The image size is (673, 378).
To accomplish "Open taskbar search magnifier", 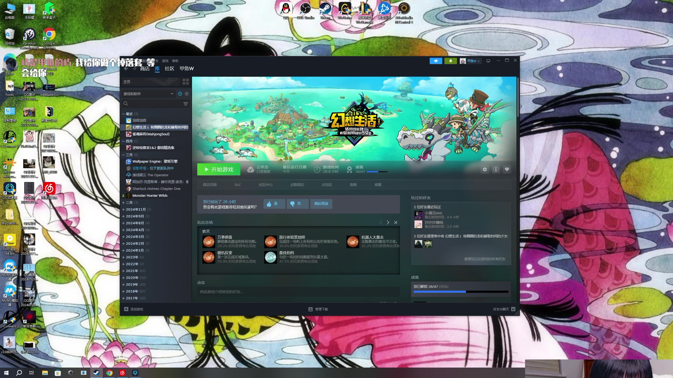I will 19,373.
